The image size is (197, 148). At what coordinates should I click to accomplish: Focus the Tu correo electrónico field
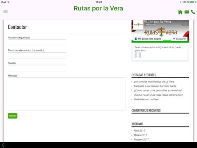click(37, 55)
